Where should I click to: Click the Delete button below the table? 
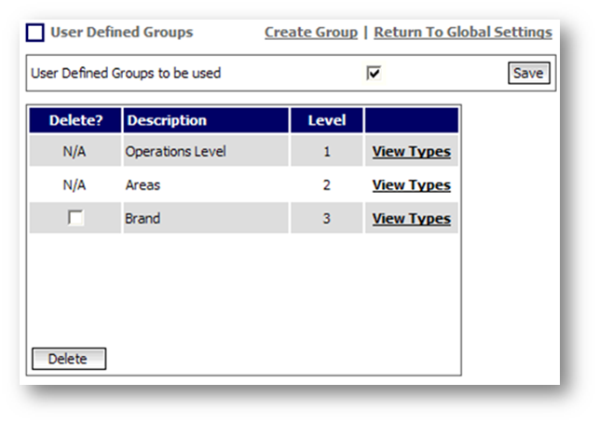[68, 359]
